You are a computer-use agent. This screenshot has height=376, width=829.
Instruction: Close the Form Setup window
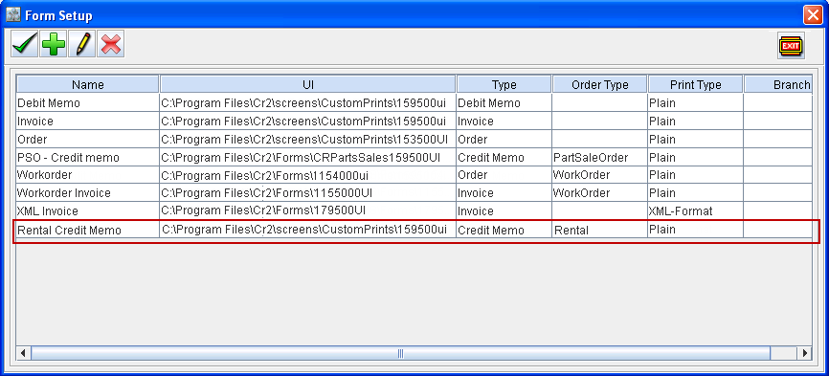tap(812, 14)
